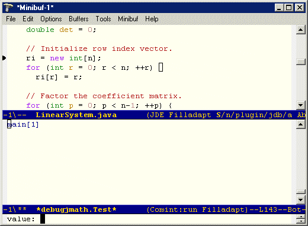Open the Edit menu
This screenshot has height=226, width=308.
click(28, 19)
